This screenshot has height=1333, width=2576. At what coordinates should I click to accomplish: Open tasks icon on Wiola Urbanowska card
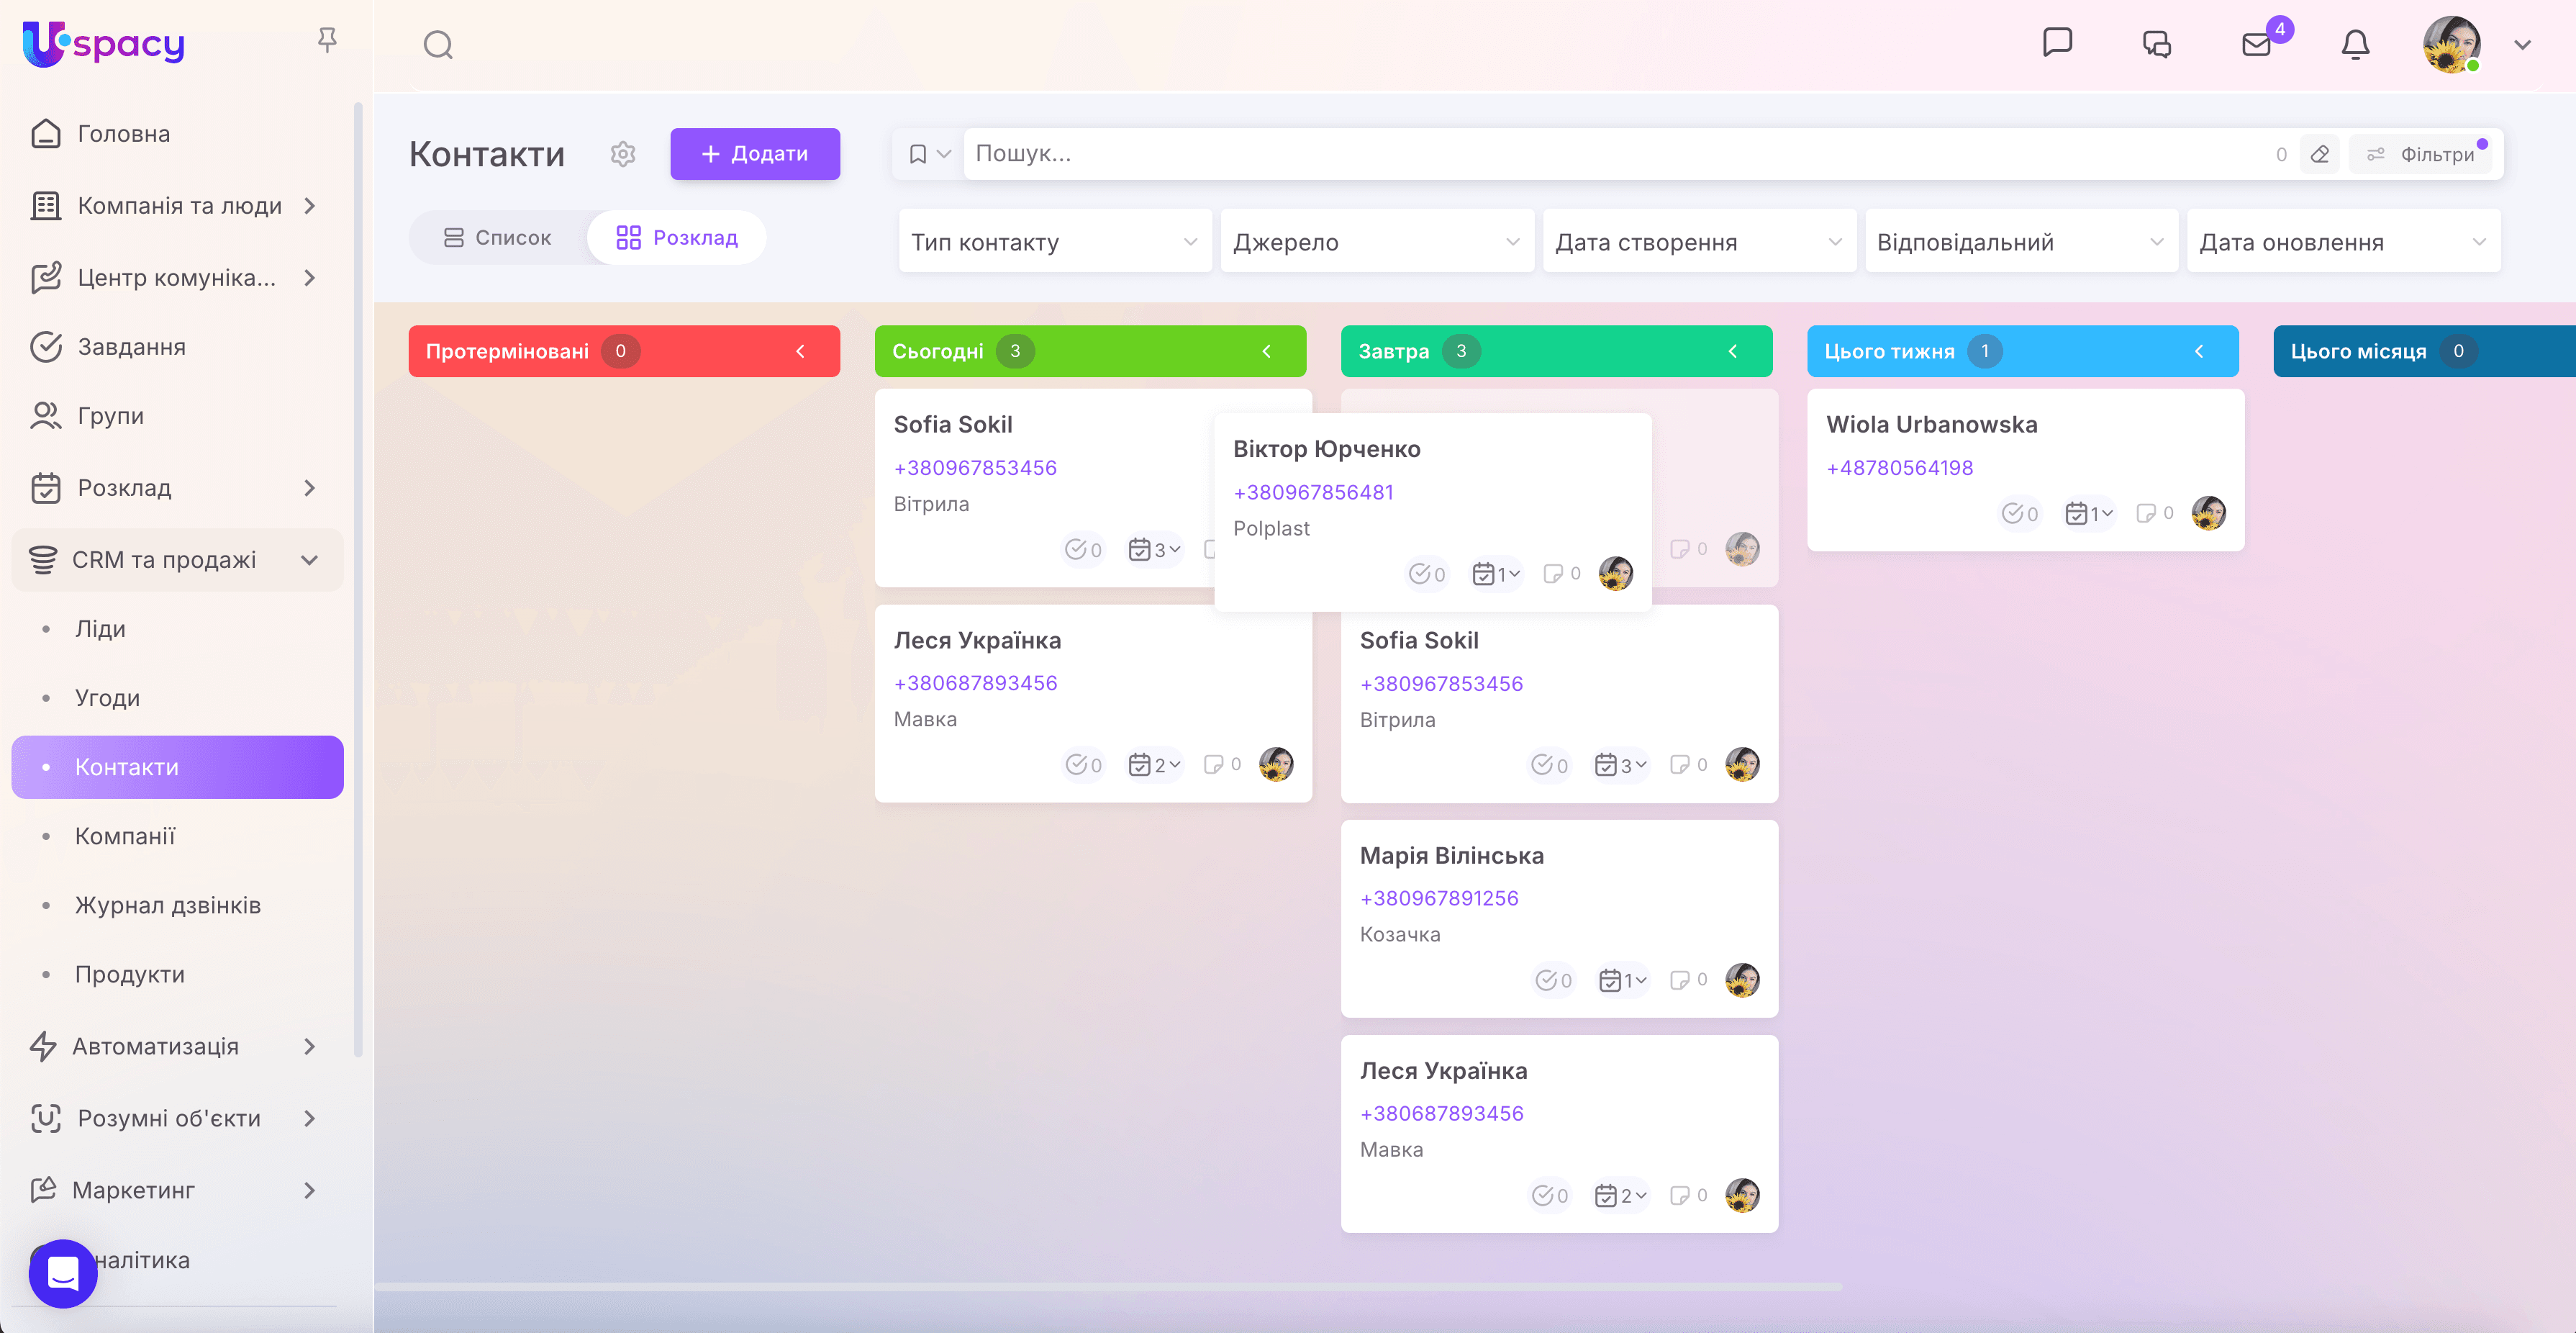[2019, 514]
